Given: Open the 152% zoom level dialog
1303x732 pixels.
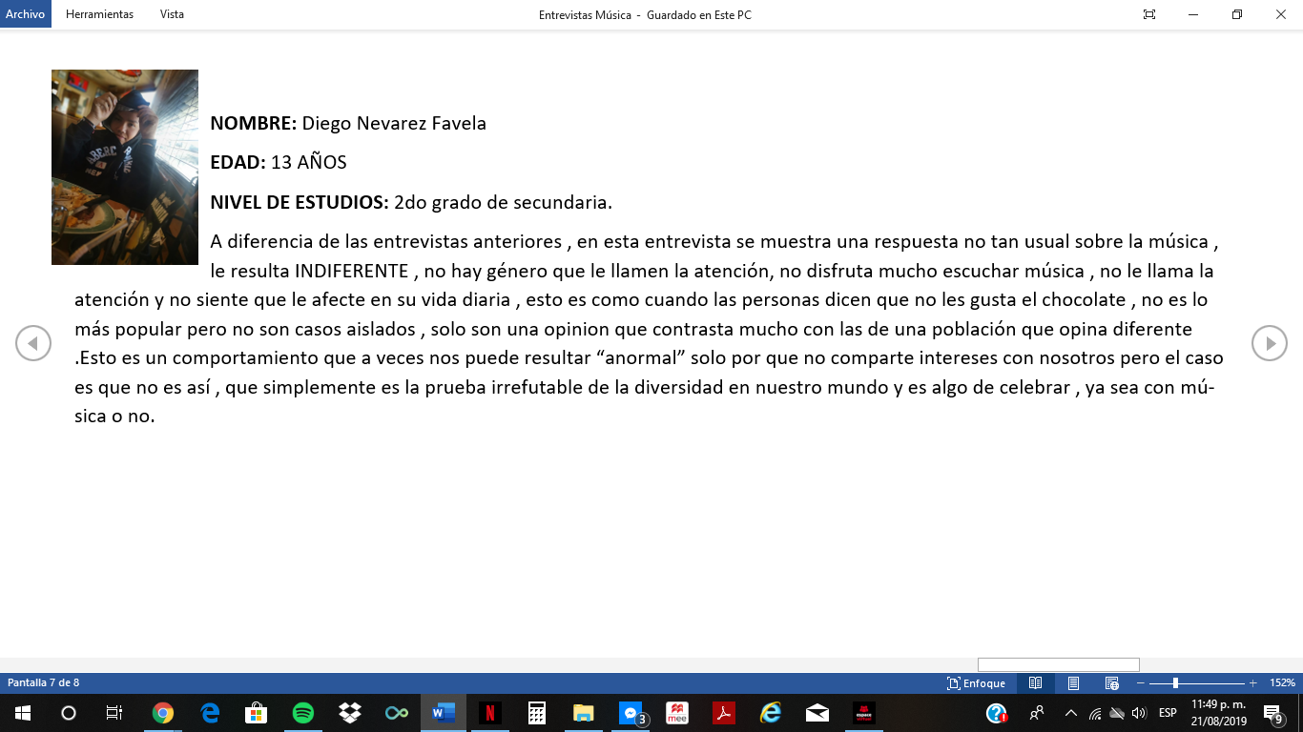Looking at the screenshot, I should pyautogui.click(x=1282, y=683).
